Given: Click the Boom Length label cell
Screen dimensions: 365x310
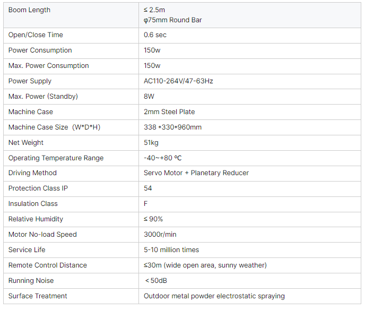Looking at the screenshot, I should [x=71, y=15].
